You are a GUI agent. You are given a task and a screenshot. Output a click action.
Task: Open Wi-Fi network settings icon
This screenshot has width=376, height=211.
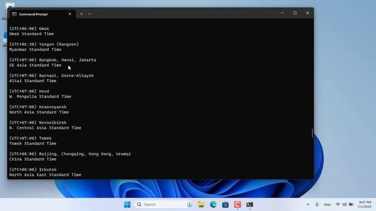tap(338, 205)
